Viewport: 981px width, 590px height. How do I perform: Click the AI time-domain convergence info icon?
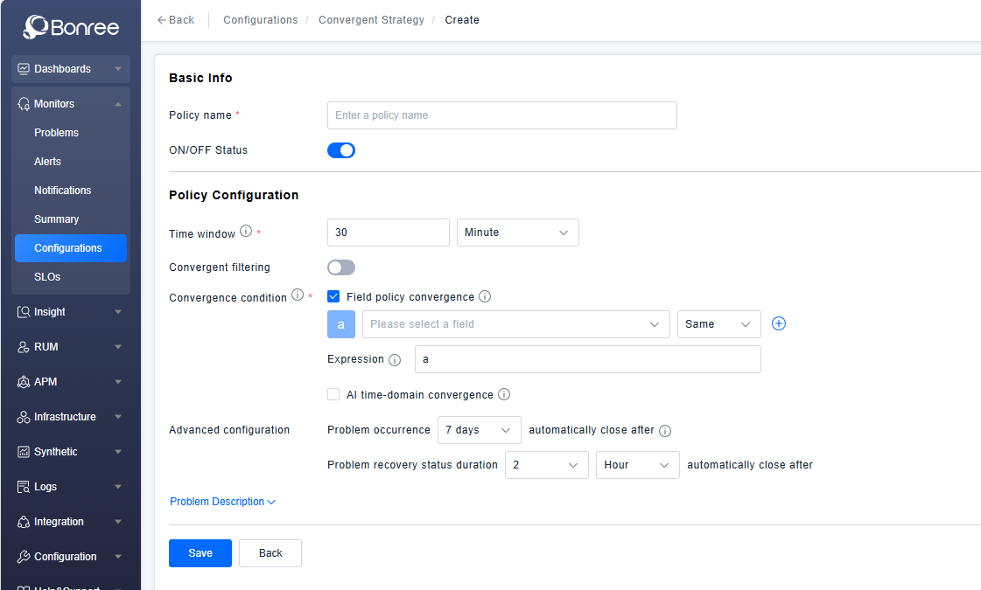[504, 394]
